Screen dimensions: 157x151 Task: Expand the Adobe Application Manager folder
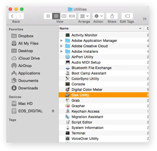62,41
